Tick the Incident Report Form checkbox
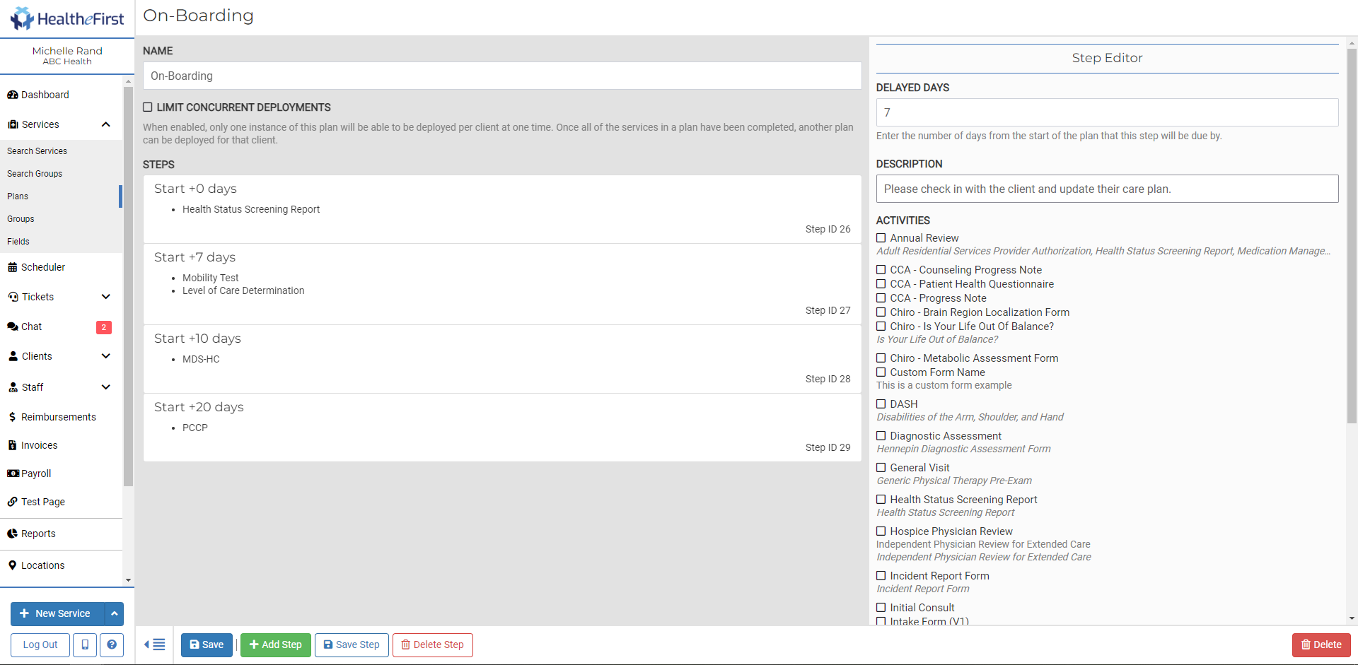The image size is (1358, 665). (x=881, y=576)
